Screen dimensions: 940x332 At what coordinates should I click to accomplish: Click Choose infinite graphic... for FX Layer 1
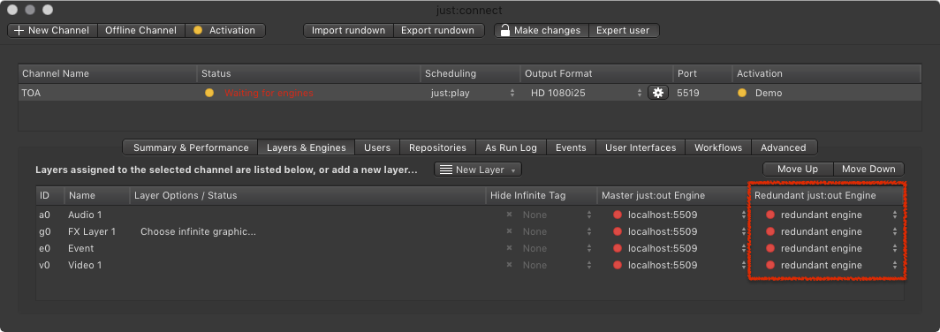point(199,231)
